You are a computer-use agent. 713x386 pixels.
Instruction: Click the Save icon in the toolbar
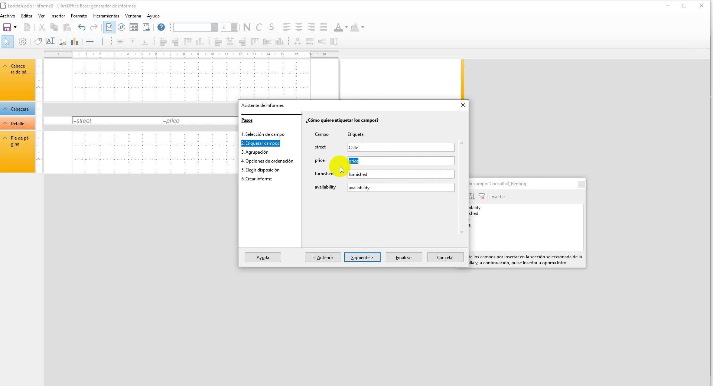7,27
